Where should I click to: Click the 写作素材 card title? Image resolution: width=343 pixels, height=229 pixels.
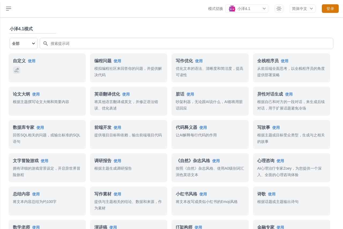coord(103,194)
